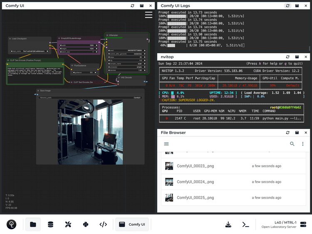The image size is (312, 234).
Task: Click the guidance value slider in FluxGuidance
Action: tap(85, 72)
